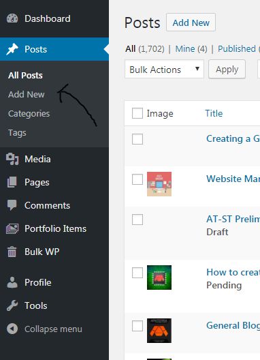This screenshot has height=360, width=260.
Task: Open Tags in Posts submenu
Action: coord(17,133)
